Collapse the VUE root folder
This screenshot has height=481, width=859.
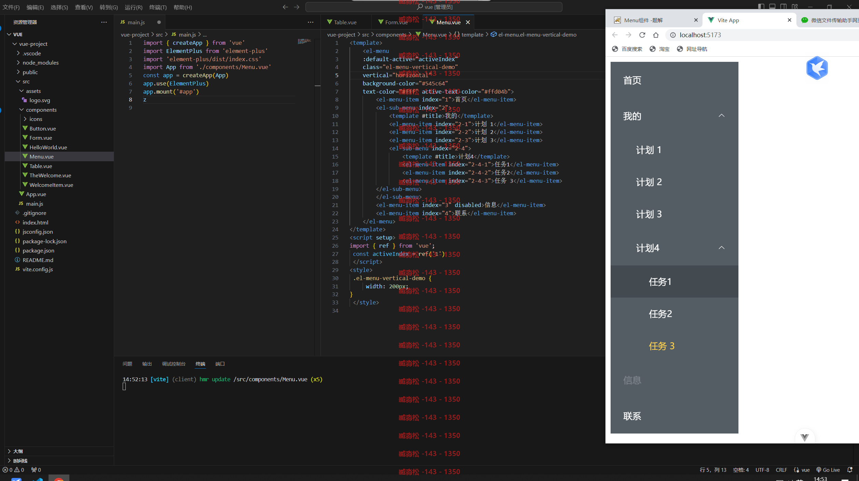click(x=9, y=35)
